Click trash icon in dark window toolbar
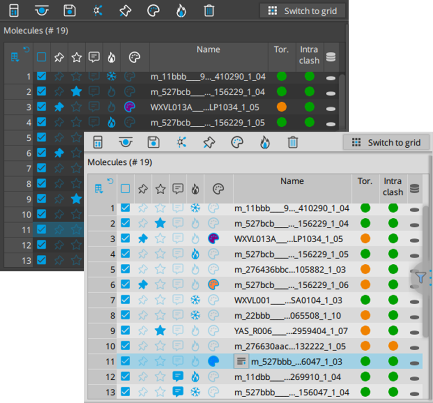This screenshot has height=403, width=433. click(209, 11)
